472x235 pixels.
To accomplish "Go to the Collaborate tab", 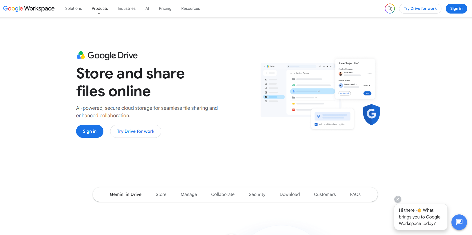I will pyautogui.click(x=223, y=194).
